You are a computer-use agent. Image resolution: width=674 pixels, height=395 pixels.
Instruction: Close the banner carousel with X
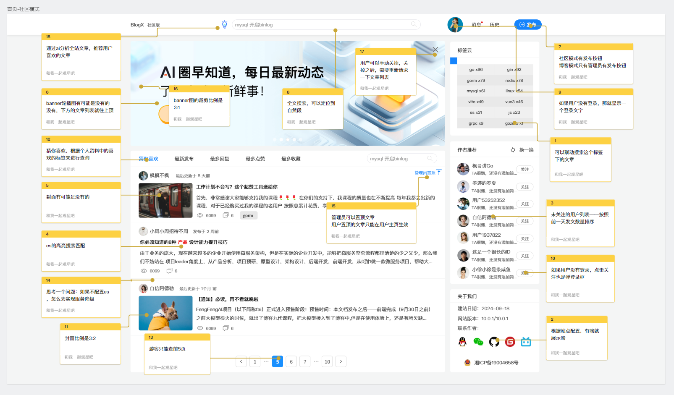click(x=435, y=50)
